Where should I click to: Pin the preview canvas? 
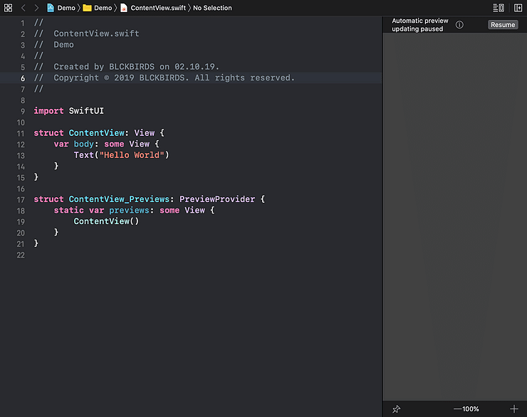tap(397, 409)
